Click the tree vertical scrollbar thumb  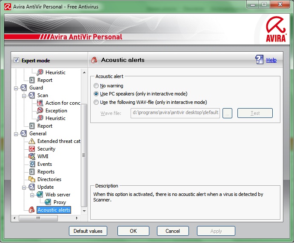(84, 155)
